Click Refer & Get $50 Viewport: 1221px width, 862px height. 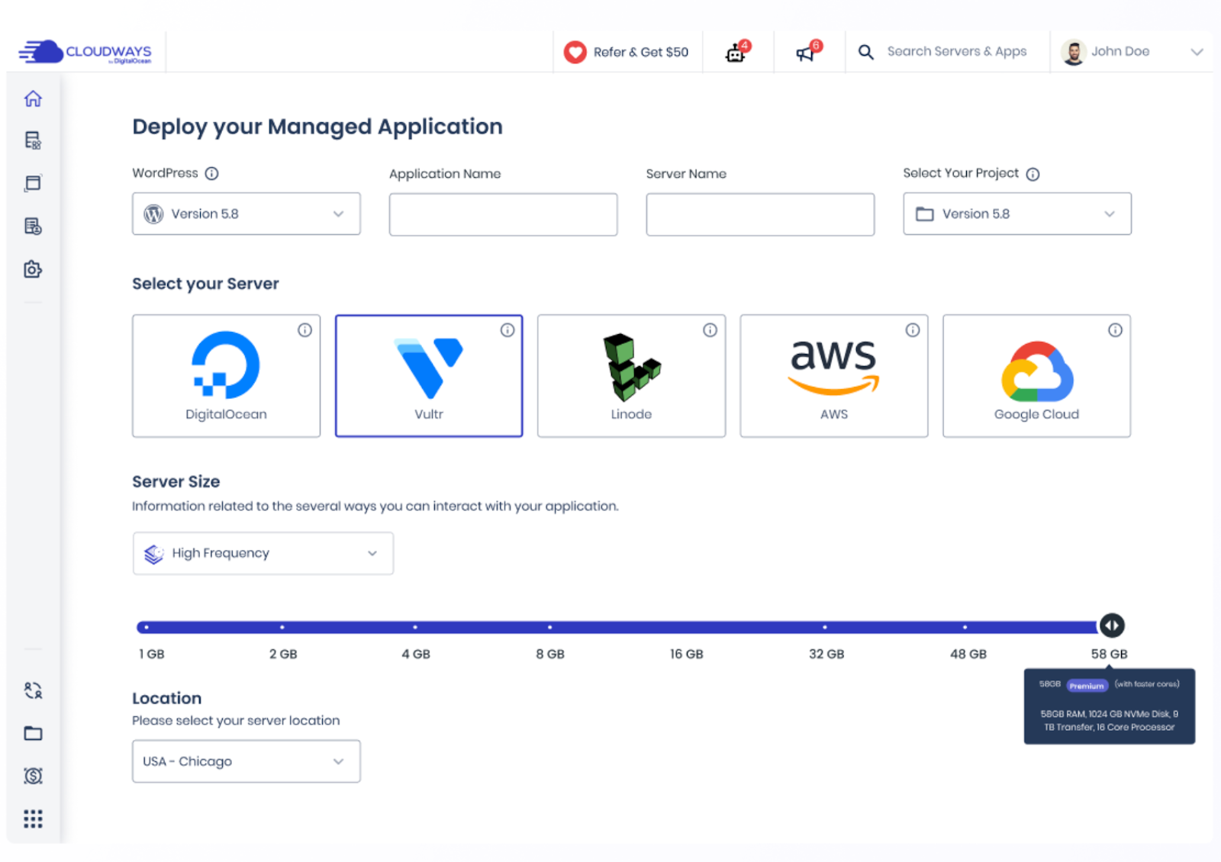pos(627,52)
